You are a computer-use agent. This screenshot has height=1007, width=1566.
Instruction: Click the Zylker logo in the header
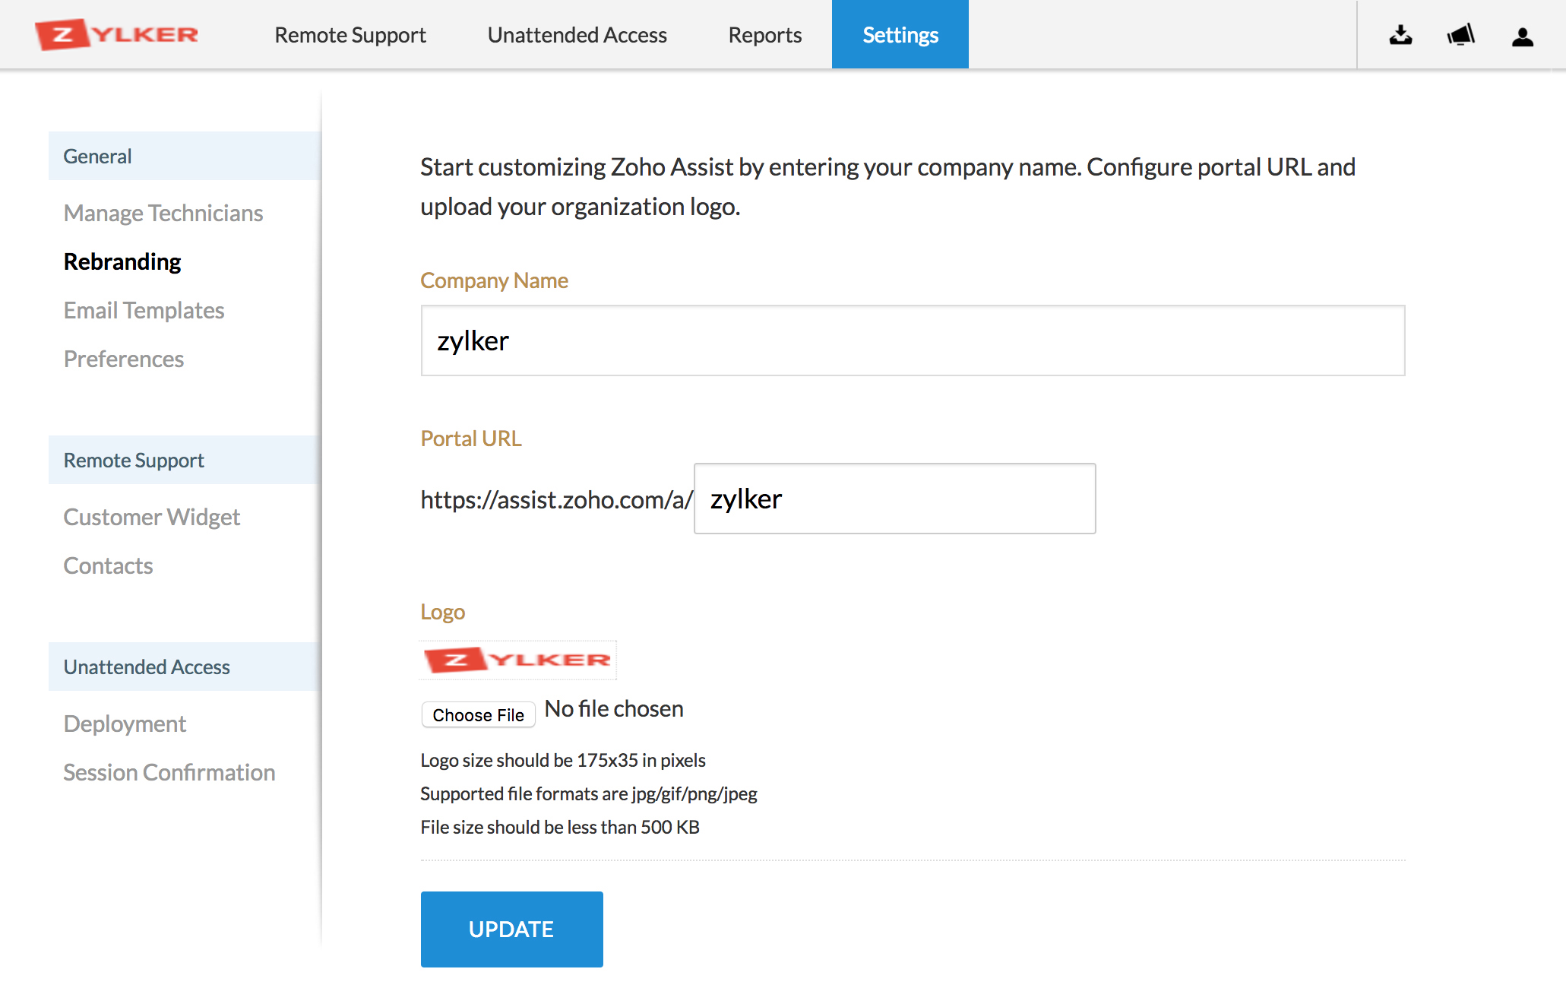coord(115,33)
